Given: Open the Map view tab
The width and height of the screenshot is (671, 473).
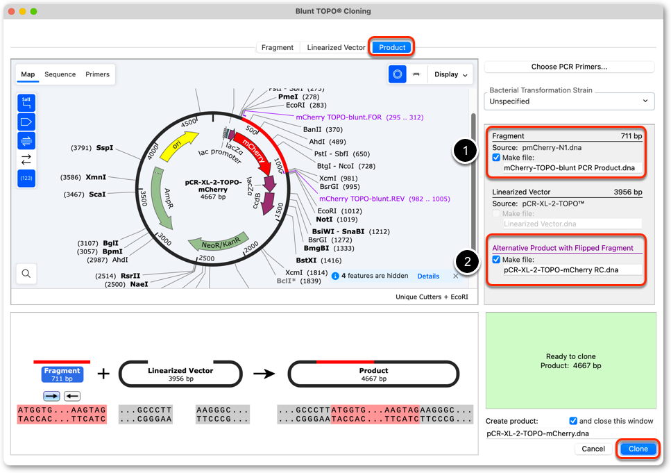Looking at the screenshot, I should coord(28,74).
